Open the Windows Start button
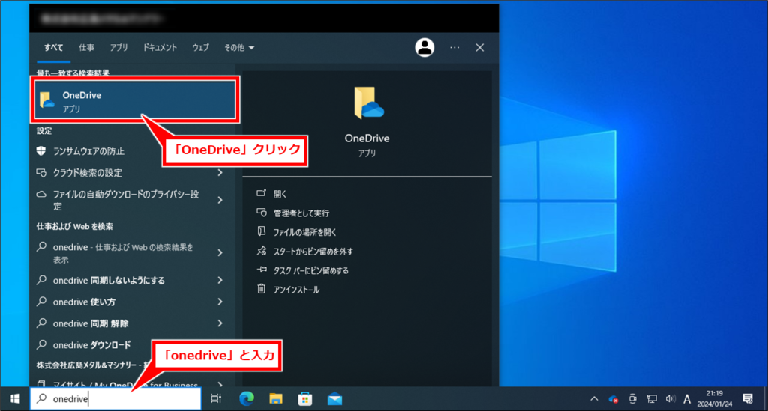 point(15,399)
